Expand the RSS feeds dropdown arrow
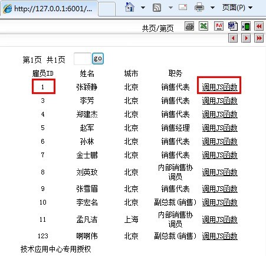This screenshot has width=266, height=256. pyautogui.click(x=170, y=8)
